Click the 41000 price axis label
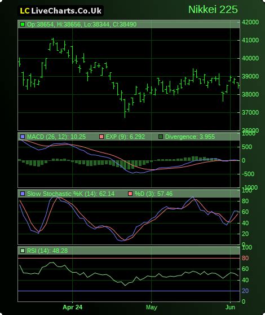This screenshot has height=315, width=265. [250, 40]
